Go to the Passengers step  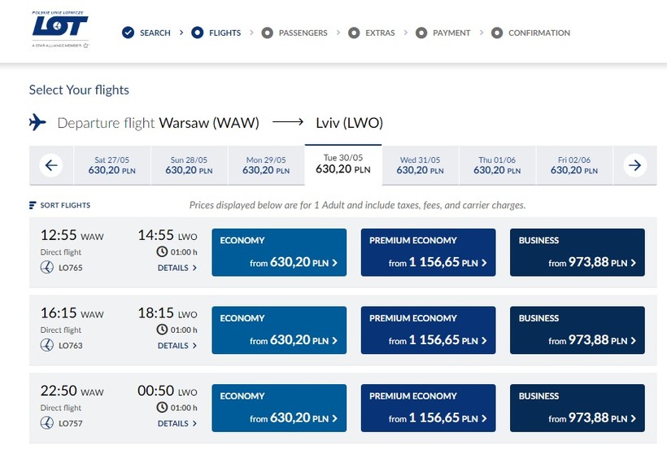tap(303, 33)
